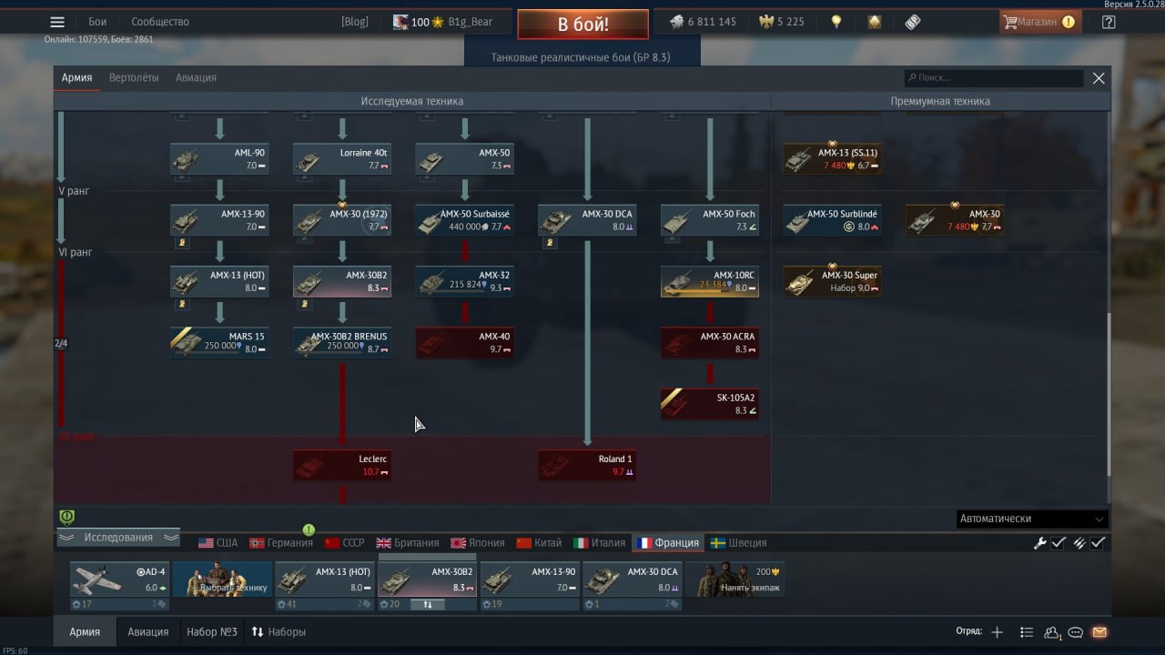
Task: Click the Silver Lions currency icon
Action: pos(676,22)
